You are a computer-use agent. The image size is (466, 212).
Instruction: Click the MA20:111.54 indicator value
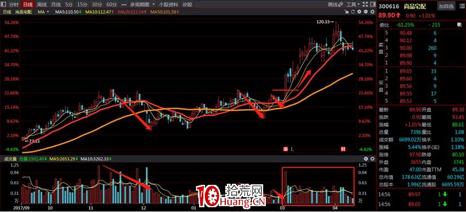pyautogui.click(x=132, y=12)
